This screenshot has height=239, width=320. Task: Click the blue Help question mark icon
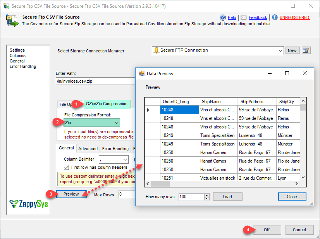[x=223, y=17]
